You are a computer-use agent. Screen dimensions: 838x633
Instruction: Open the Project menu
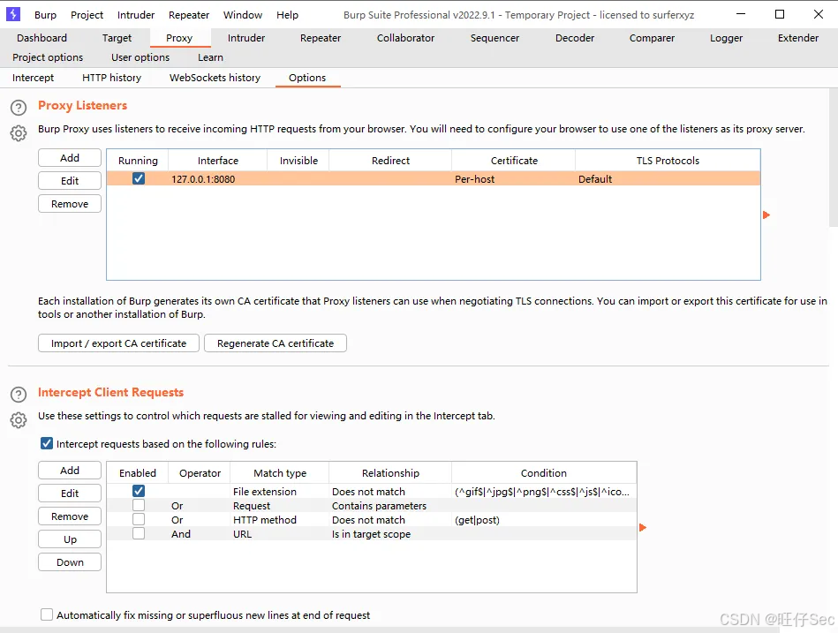(x=87, y=15)
